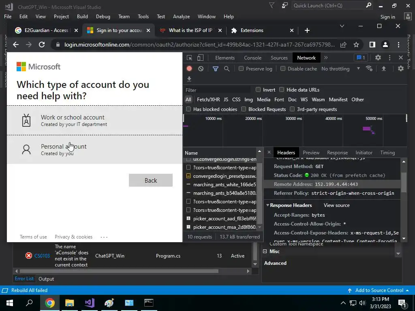The image size is (415, 311).
Task: Activate the DevTools inspect element picker
Action: [x=190, y=58]
